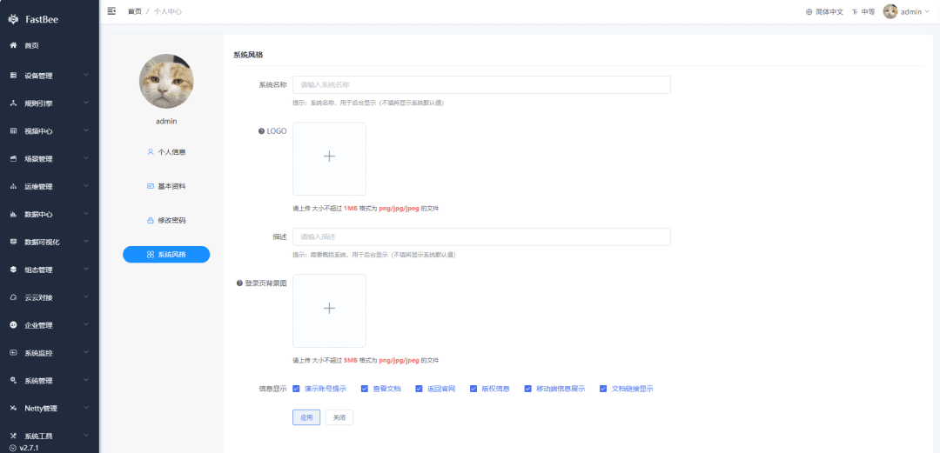Click the 关闭 button
Screen dimensions: 940x453
(339, 417)
